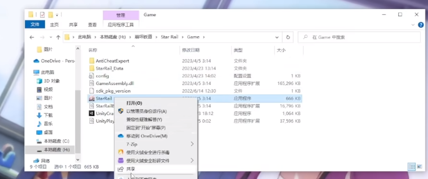Expand the ribbon with chevron arrow
Screen dimensions: 428x179
click(413, 25)
